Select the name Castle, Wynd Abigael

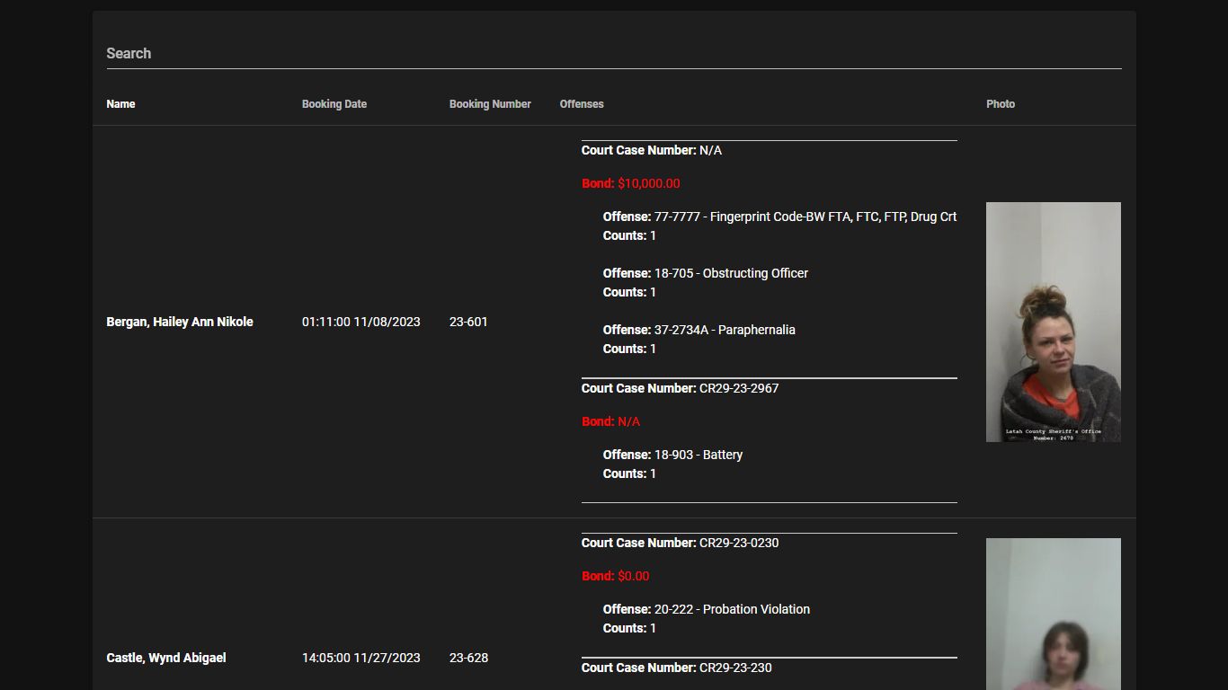pos(166,658)
